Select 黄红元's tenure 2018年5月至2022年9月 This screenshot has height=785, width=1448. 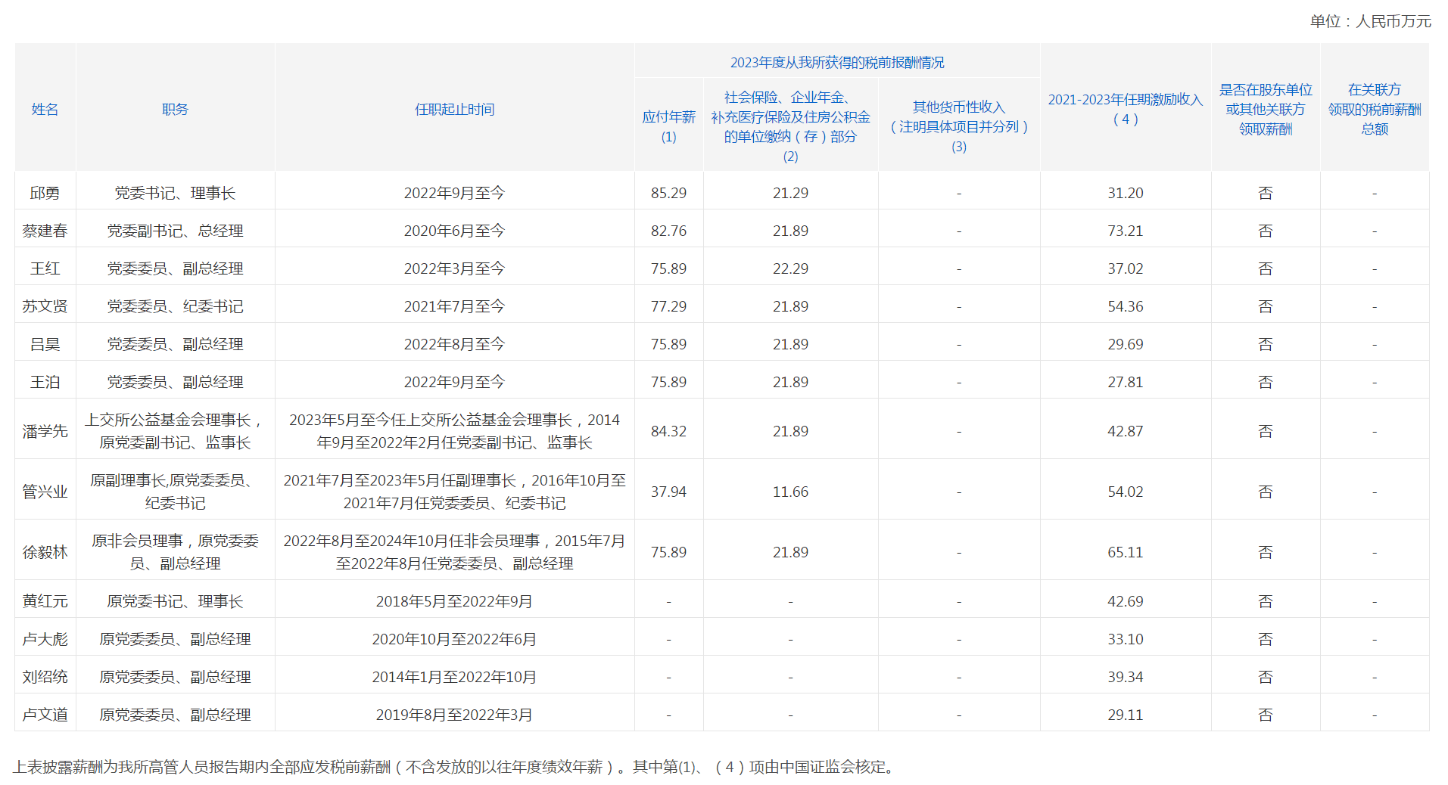pos(454,601)
